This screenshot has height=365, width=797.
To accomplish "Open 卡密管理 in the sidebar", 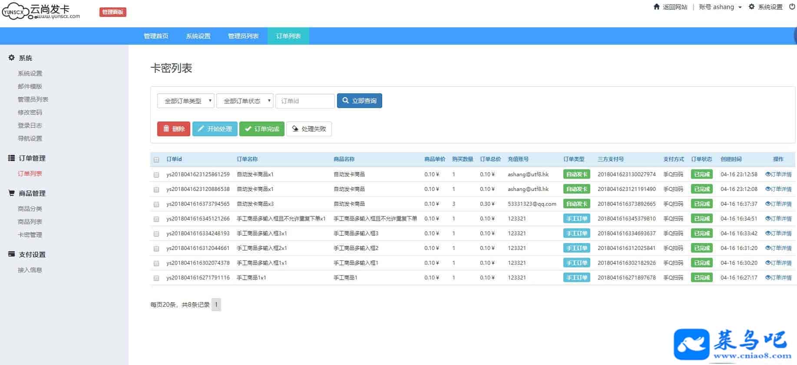I will [30, 235].
